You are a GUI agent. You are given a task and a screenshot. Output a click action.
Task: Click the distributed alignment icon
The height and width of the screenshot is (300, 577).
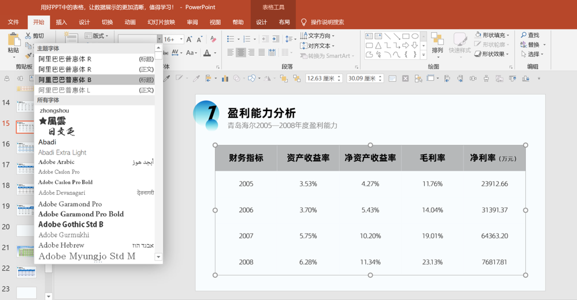(x=272, y=53)
